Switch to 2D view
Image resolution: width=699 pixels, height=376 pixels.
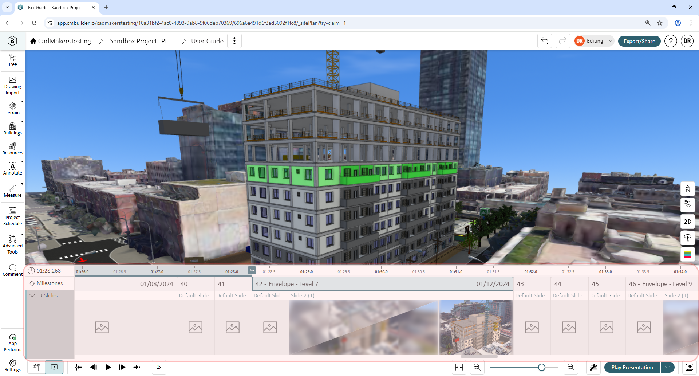(x=688, y=222)
